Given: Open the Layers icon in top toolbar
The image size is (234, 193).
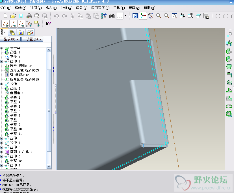Looking at the screenshot, I should click(x=198, y=16).
